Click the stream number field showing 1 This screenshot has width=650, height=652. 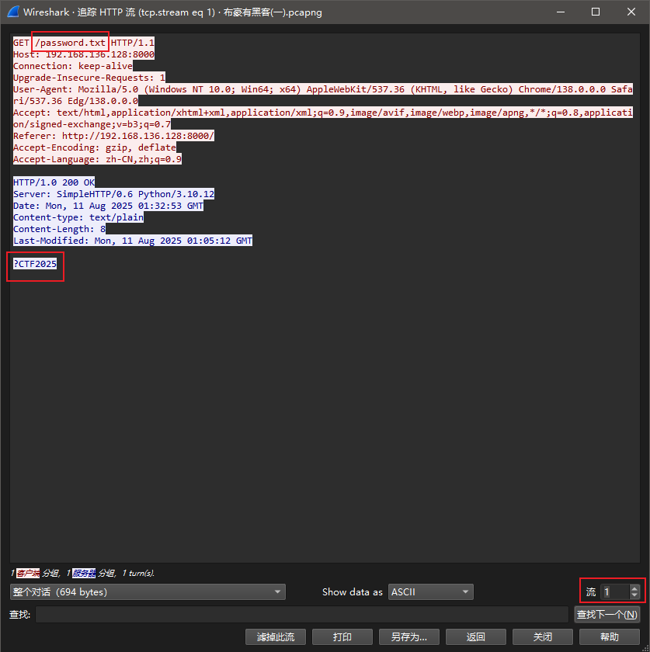pyautogui.click(x=616, y=591)
